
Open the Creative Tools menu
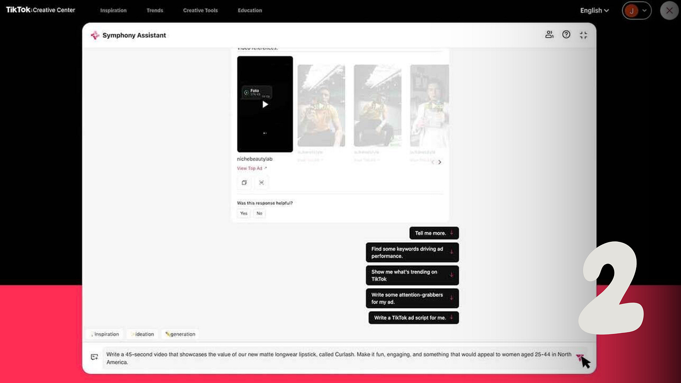200,10
